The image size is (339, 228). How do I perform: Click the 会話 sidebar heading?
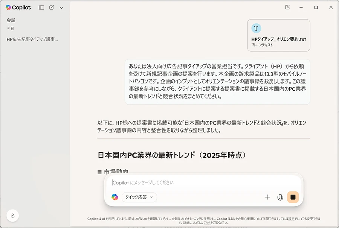(x=11, y=20)
